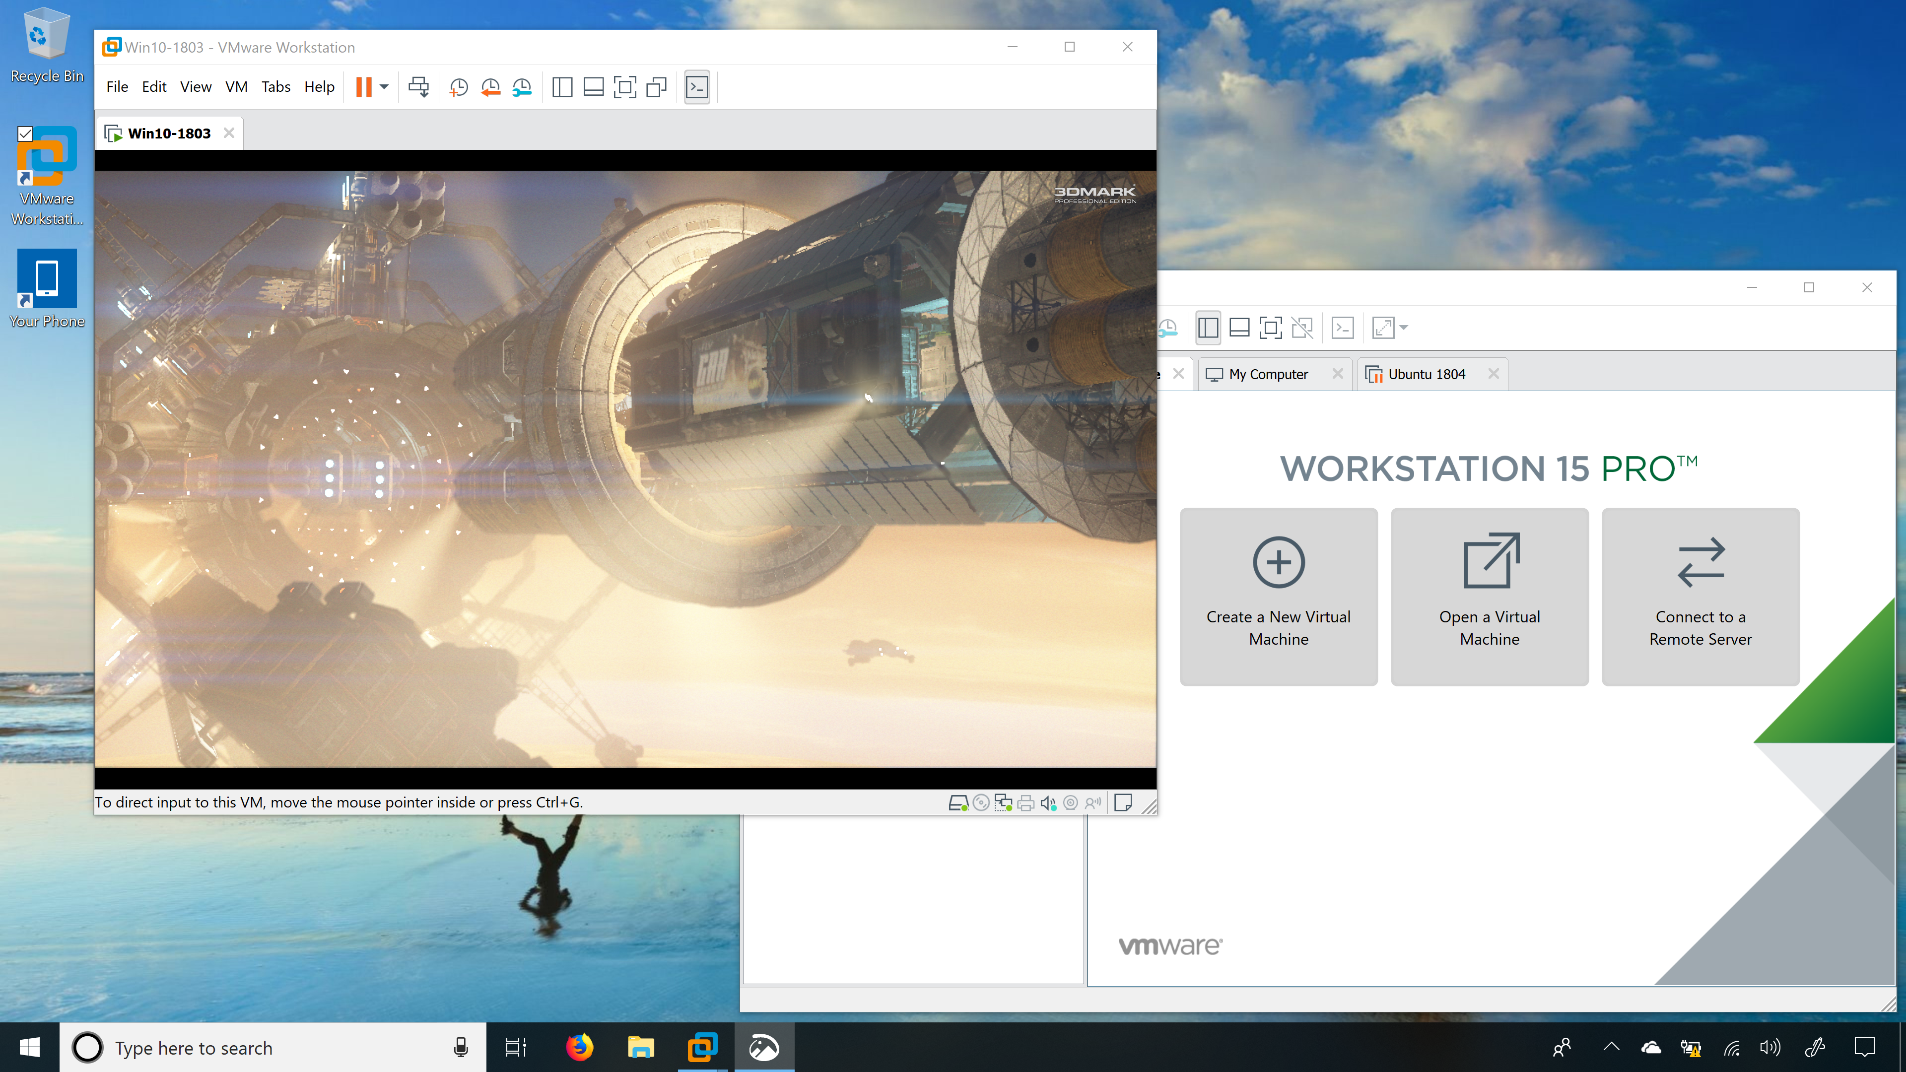Image resolution: width=1906 pixels, height=1072 pixels.
Task: Toggle the thumbnail bar
Action: tap(594, 86)
